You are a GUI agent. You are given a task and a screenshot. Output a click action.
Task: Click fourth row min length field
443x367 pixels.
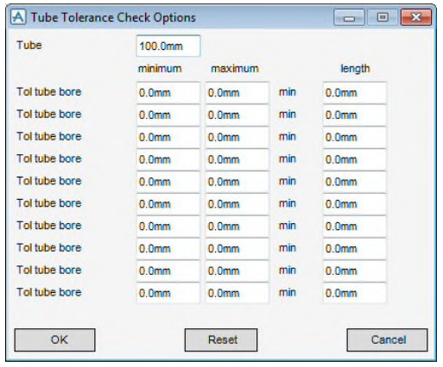(354, 159)
